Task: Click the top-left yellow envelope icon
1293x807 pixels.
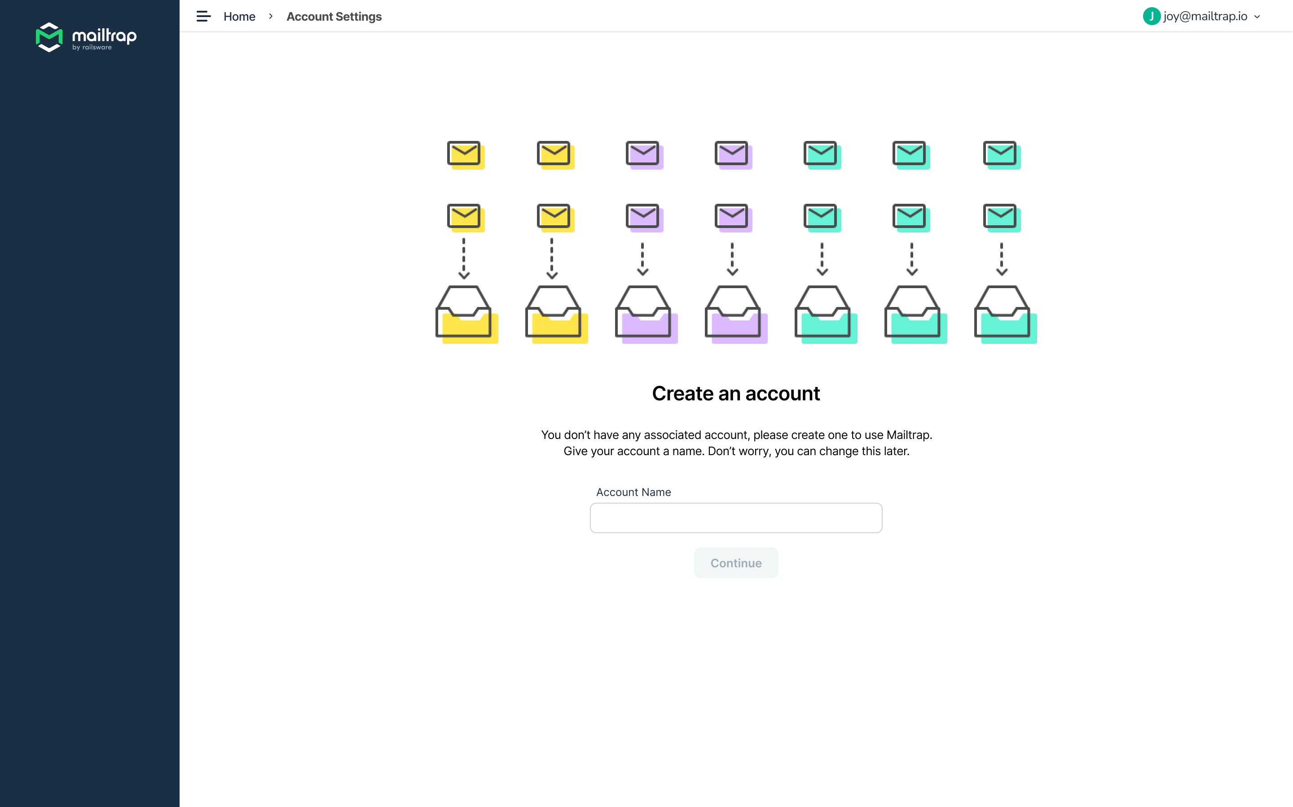Action: 465,155
